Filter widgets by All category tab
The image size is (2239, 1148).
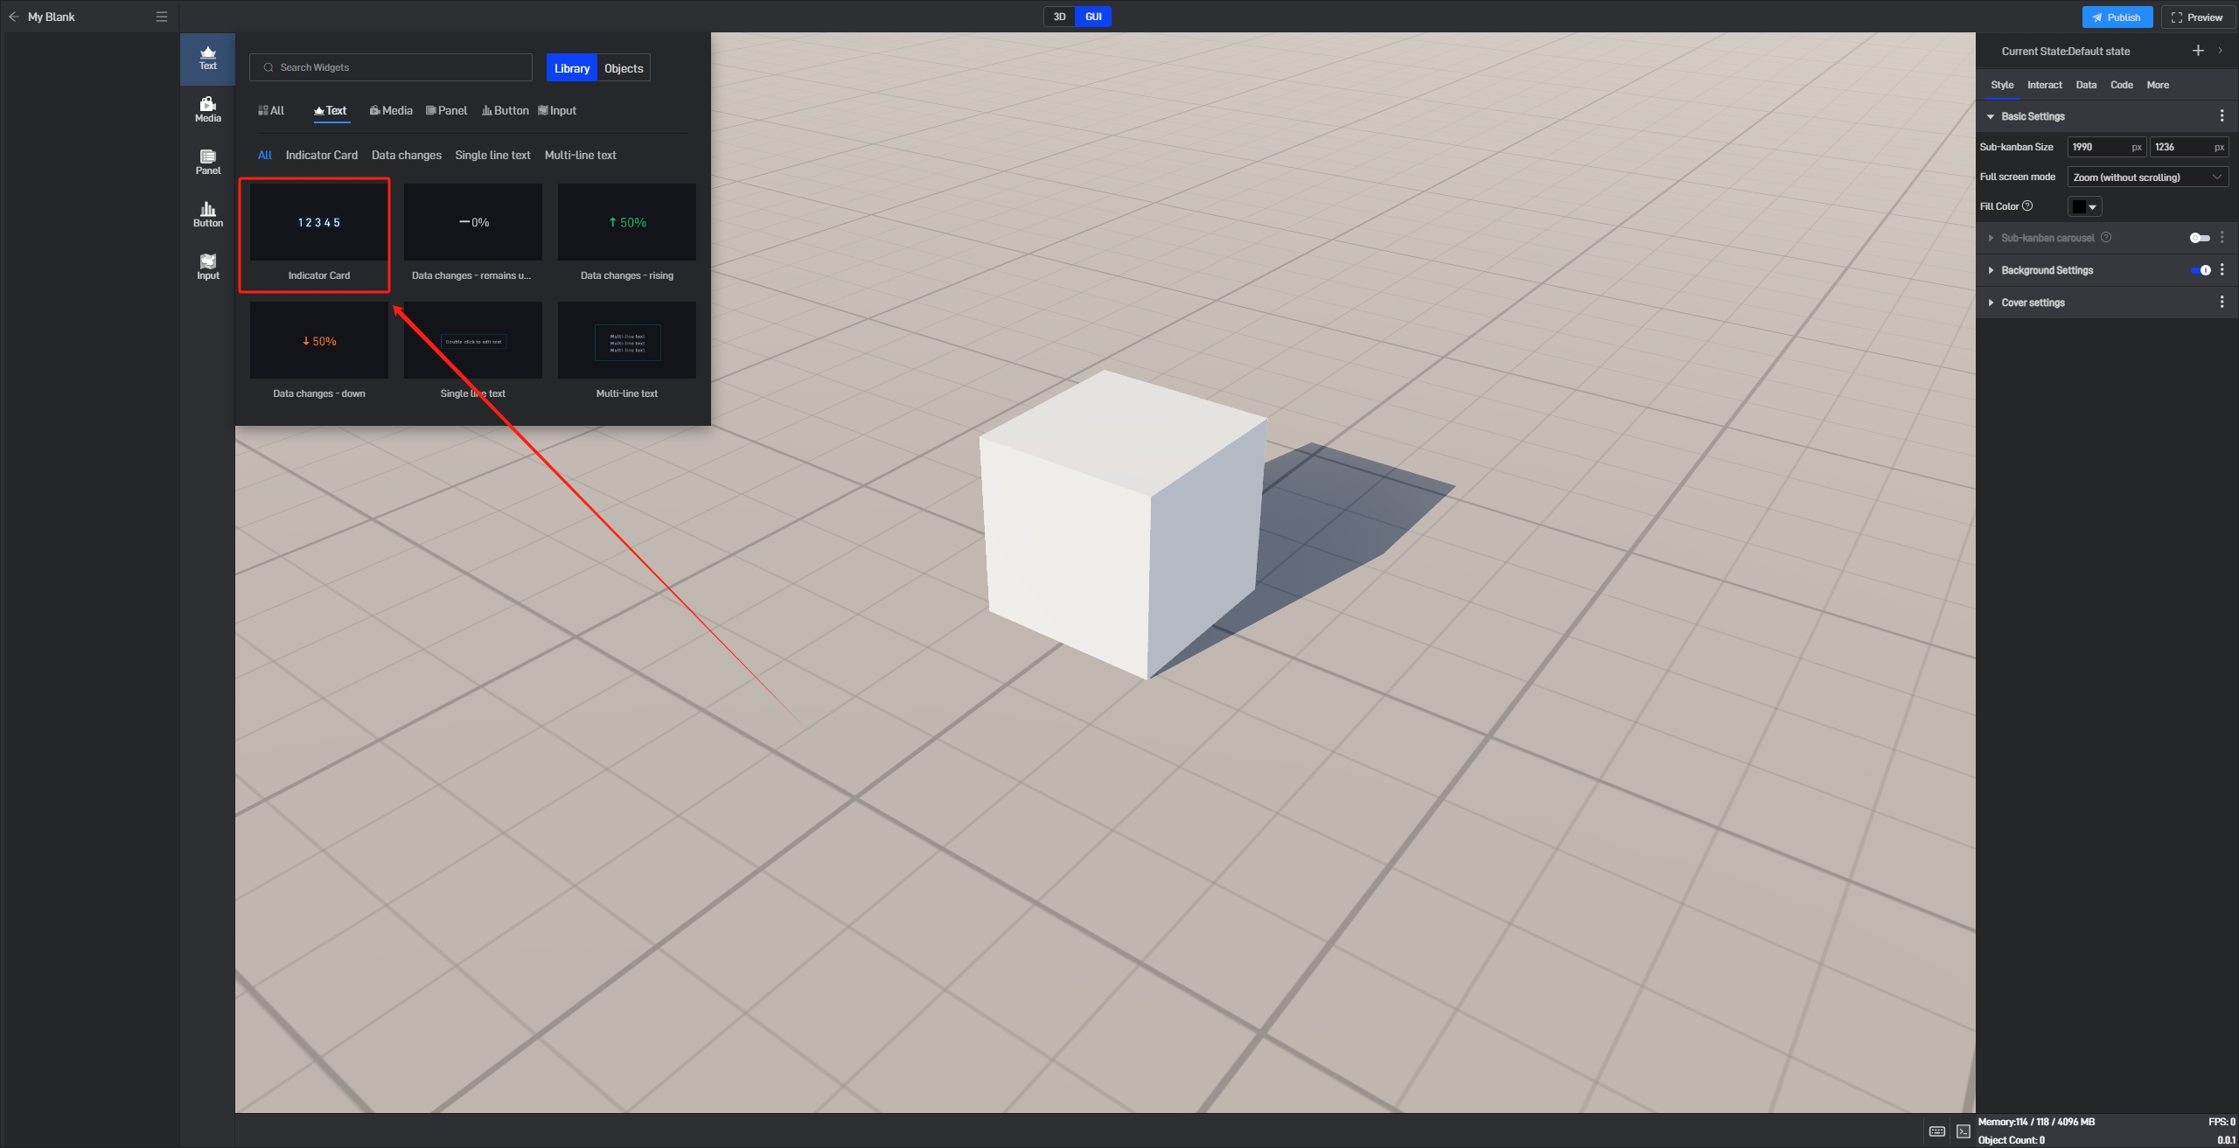coord(271,111)
